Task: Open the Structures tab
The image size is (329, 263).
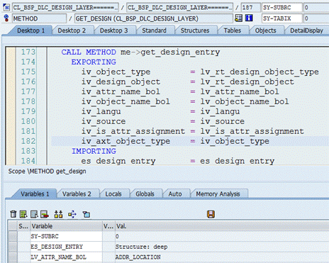Action: (195, 30)
